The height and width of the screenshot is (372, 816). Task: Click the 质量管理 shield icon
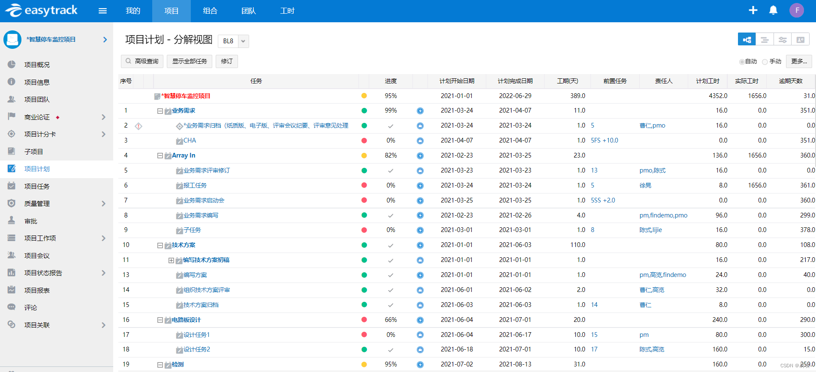[x=12, y=203]
